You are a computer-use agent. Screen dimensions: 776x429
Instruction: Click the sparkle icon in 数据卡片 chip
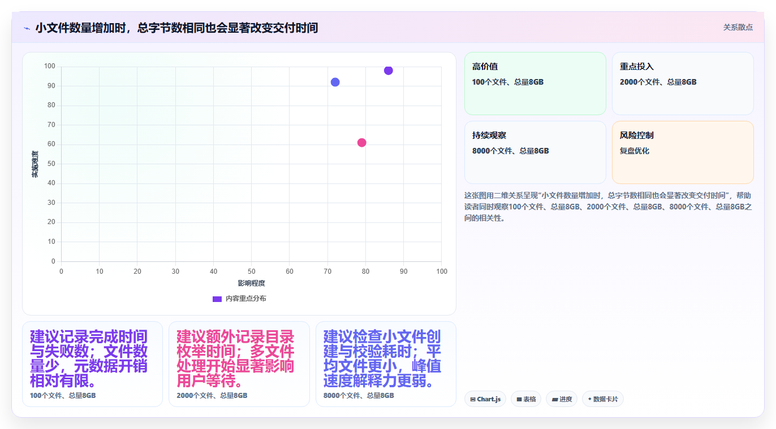click(590, 399)
